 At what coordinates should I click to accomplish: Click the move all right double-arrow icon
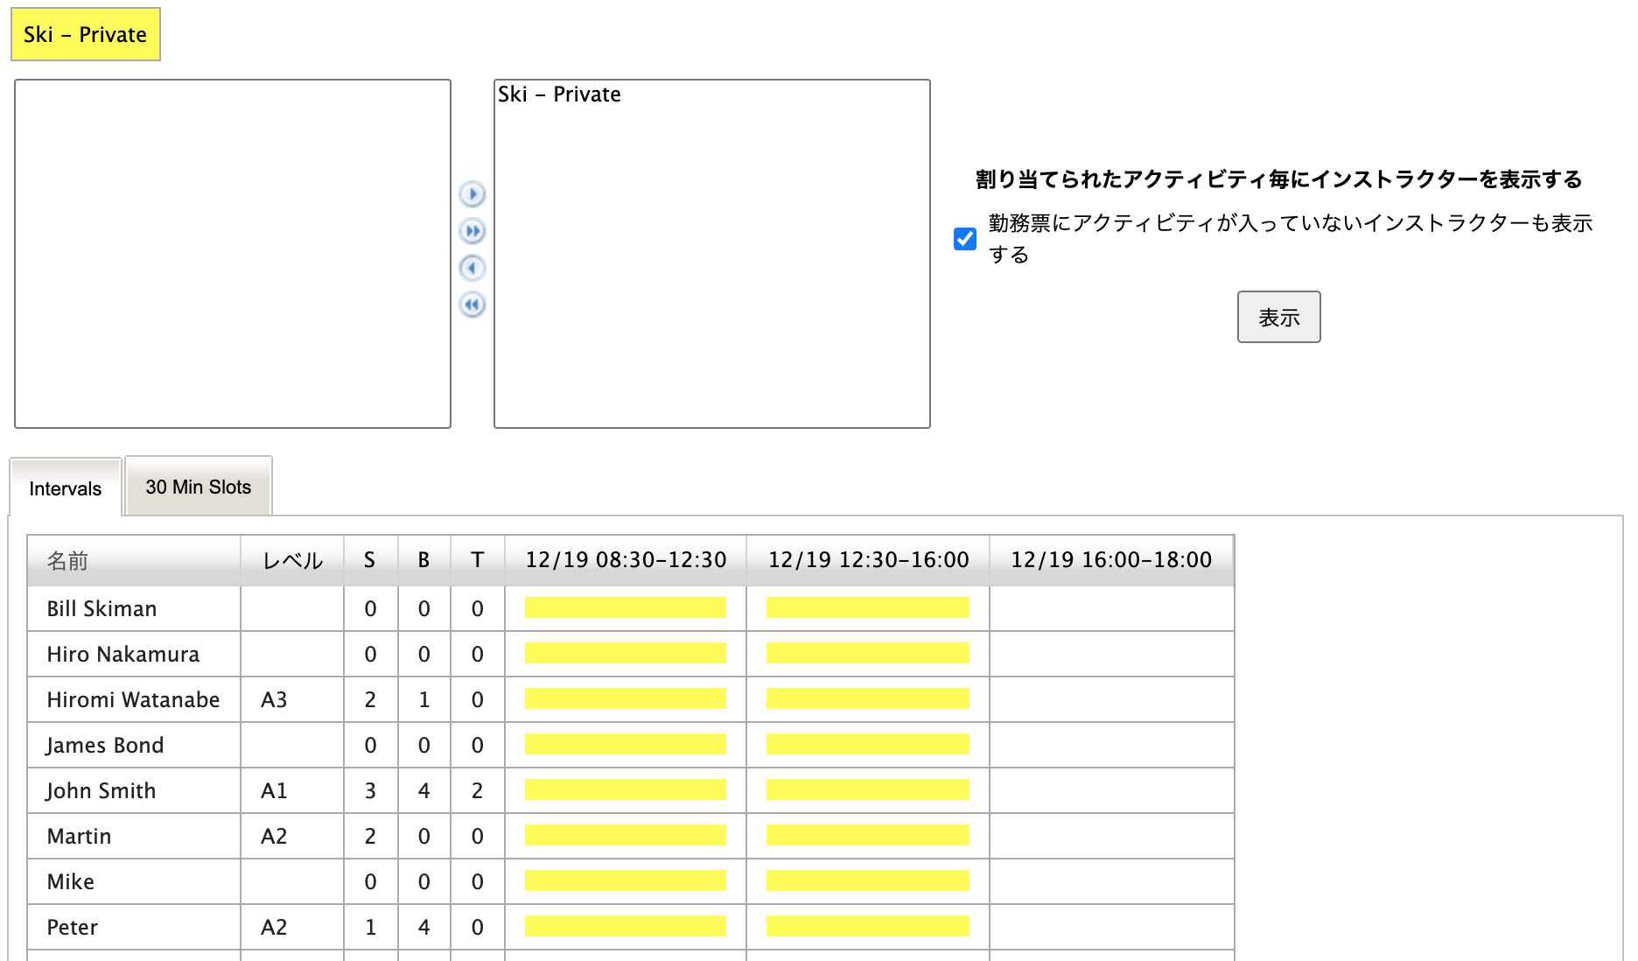coord(472,231)
